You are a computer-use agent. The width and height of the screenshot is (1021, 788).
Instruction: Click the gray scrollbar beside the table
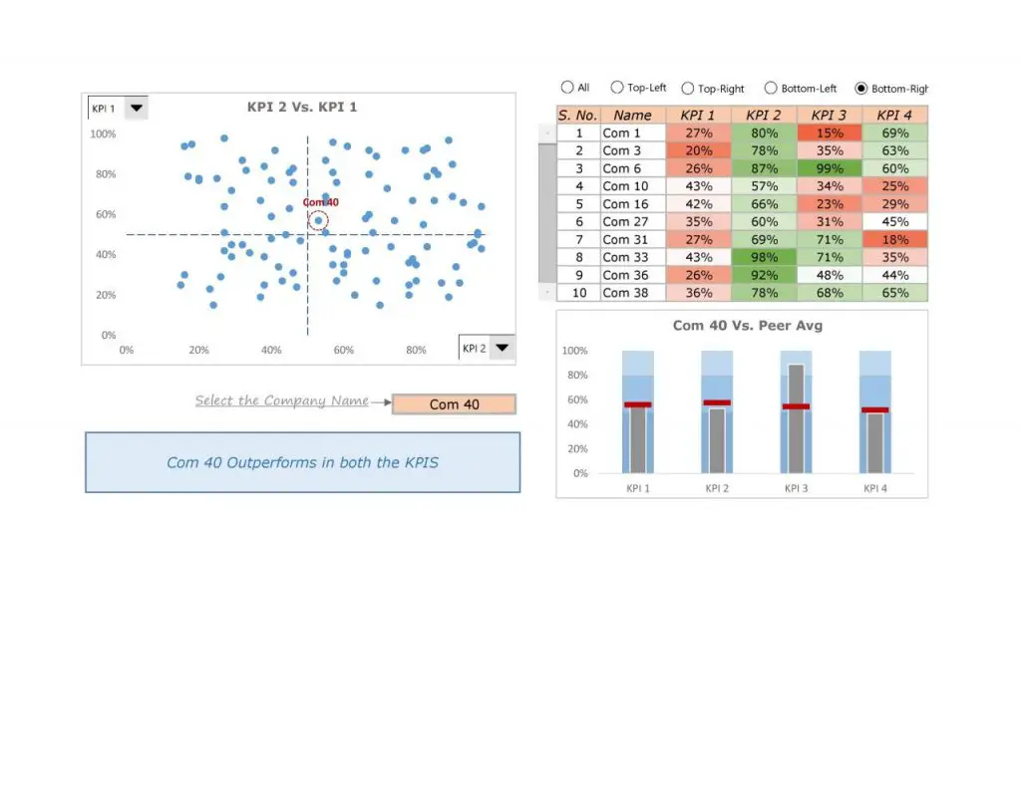(x=546, y=204)
